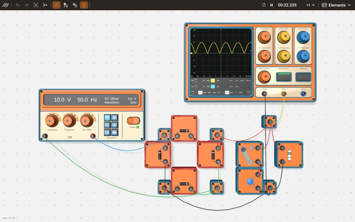Restart the simulation
This screenshot has height=222, width=355.
pyautogui.click(x=264, y=5)
